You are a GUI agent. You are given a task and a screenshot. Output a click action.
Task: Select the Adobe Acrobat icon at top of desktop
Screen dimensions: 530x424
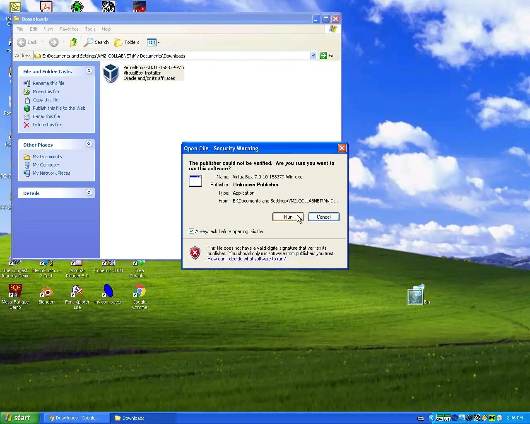coord(46,7)
